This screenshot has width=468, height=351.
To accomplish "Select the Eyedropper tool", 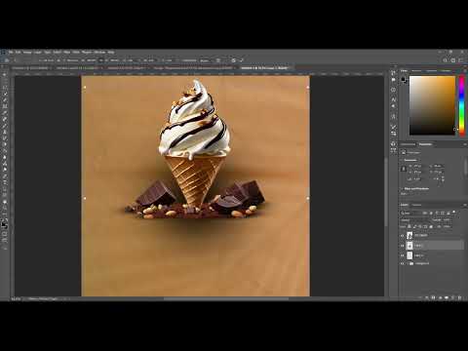I will click(5, 113).
